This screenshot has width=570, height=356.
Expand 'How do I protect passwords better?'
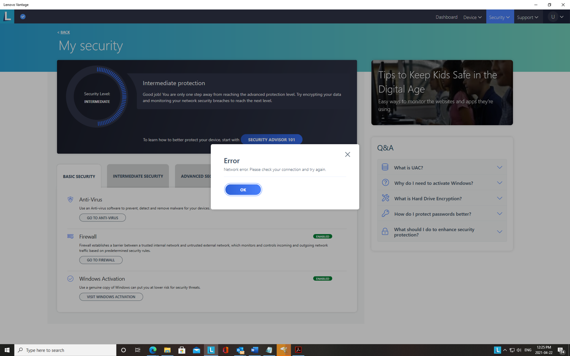pos(442,214)
